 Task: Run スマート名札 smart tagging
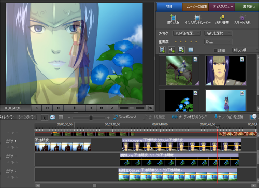(242, 19)
